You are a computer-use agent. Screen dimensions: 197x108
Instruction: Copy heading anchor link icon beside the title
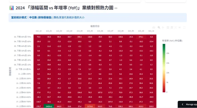point(116,8)
